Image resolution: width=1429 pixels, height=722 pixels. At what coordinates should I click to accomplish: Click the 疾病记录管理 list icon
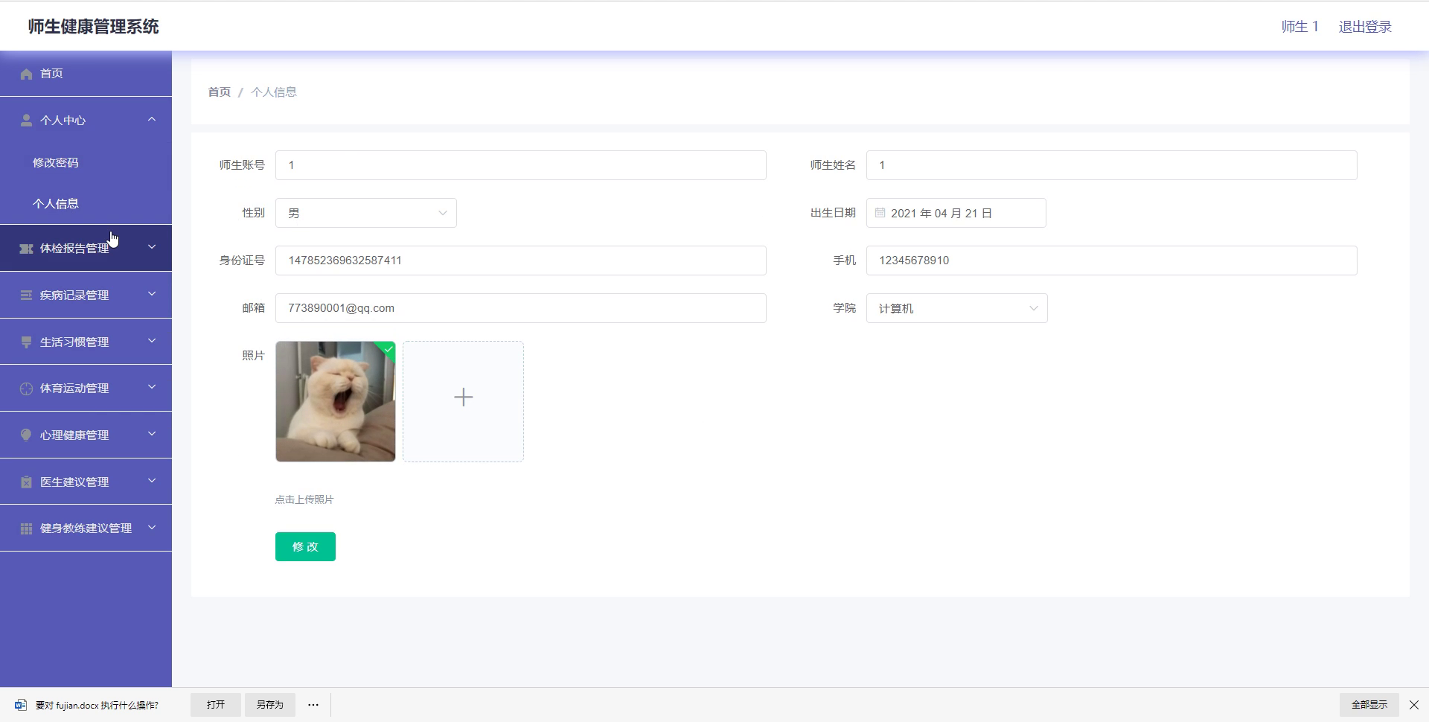[27, 295]
